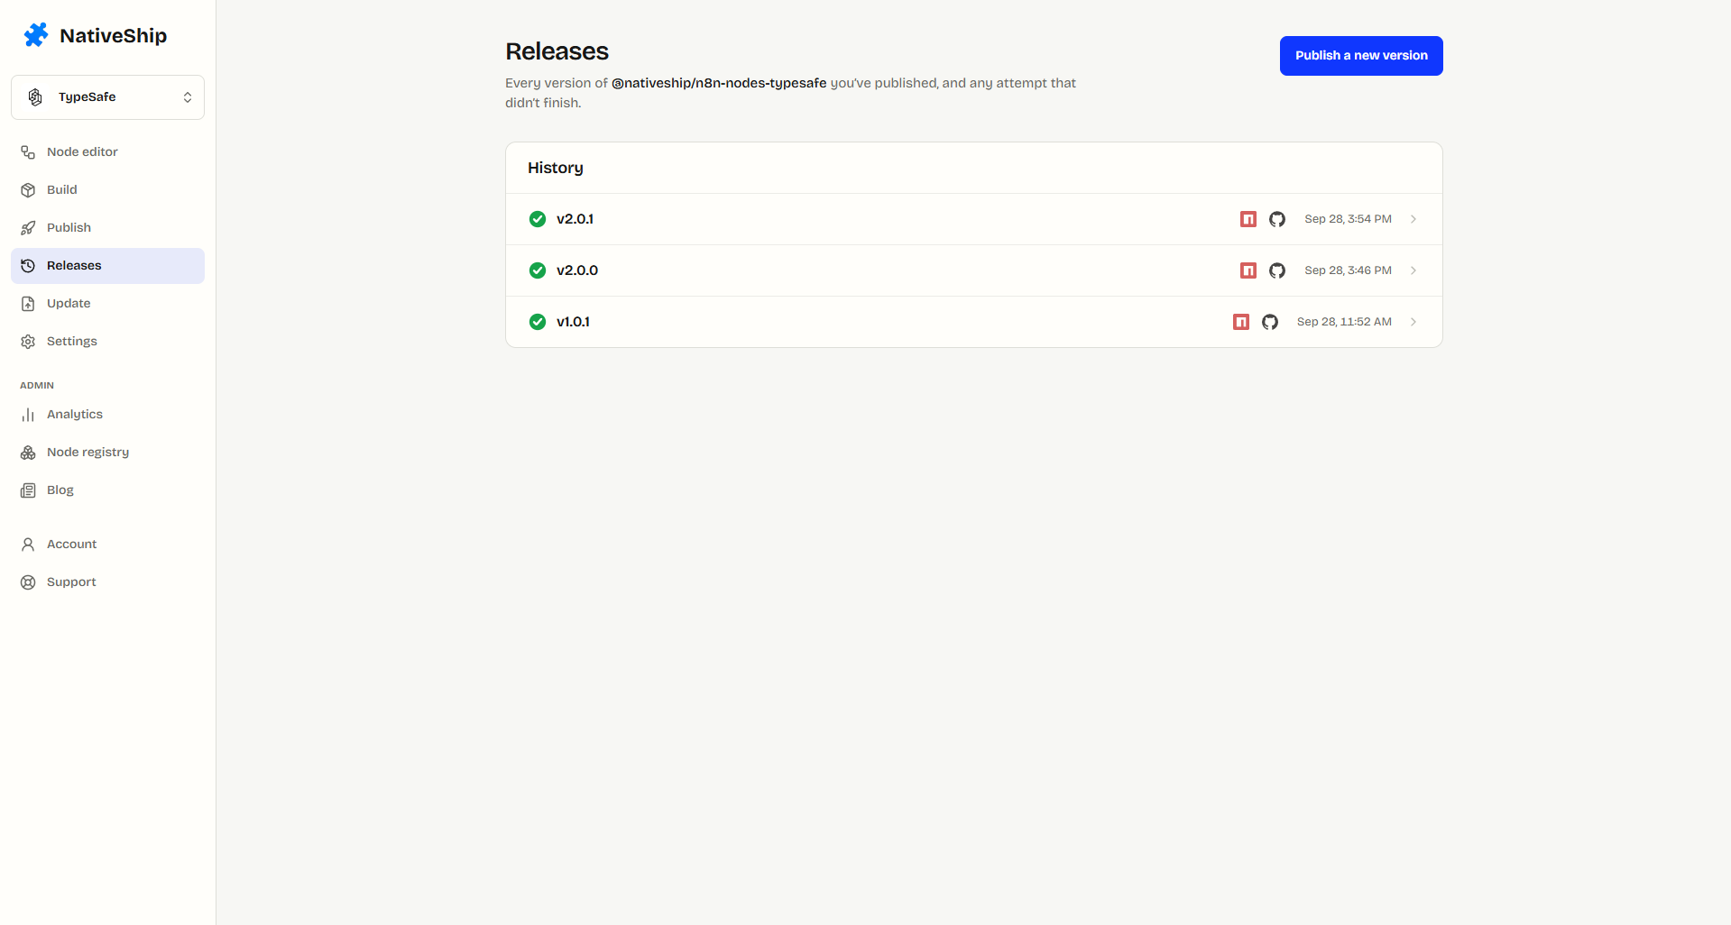
Task: Navigate to Publish page
Action: coord(107,228)
